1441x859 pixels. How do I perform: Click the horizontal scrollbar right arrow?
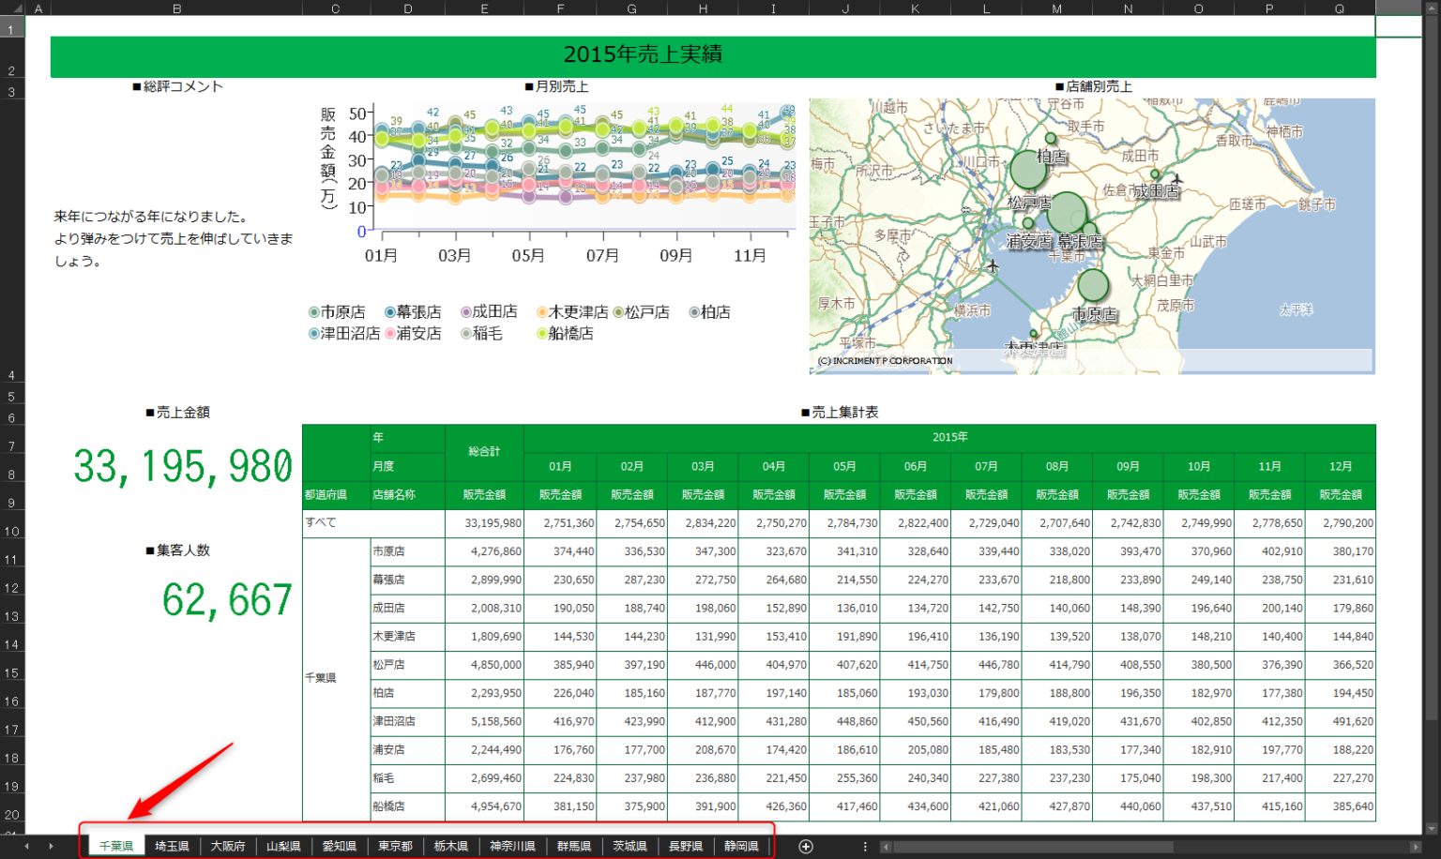[x=1415, y=847]
